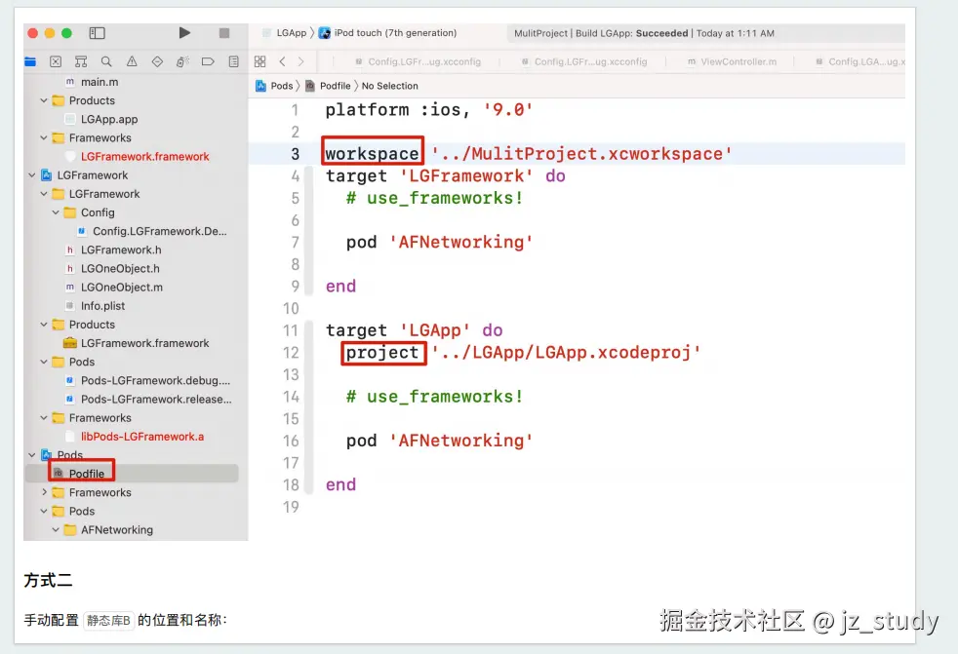Open the Source Control navigator
958x654 pixels.
(56, 61)
